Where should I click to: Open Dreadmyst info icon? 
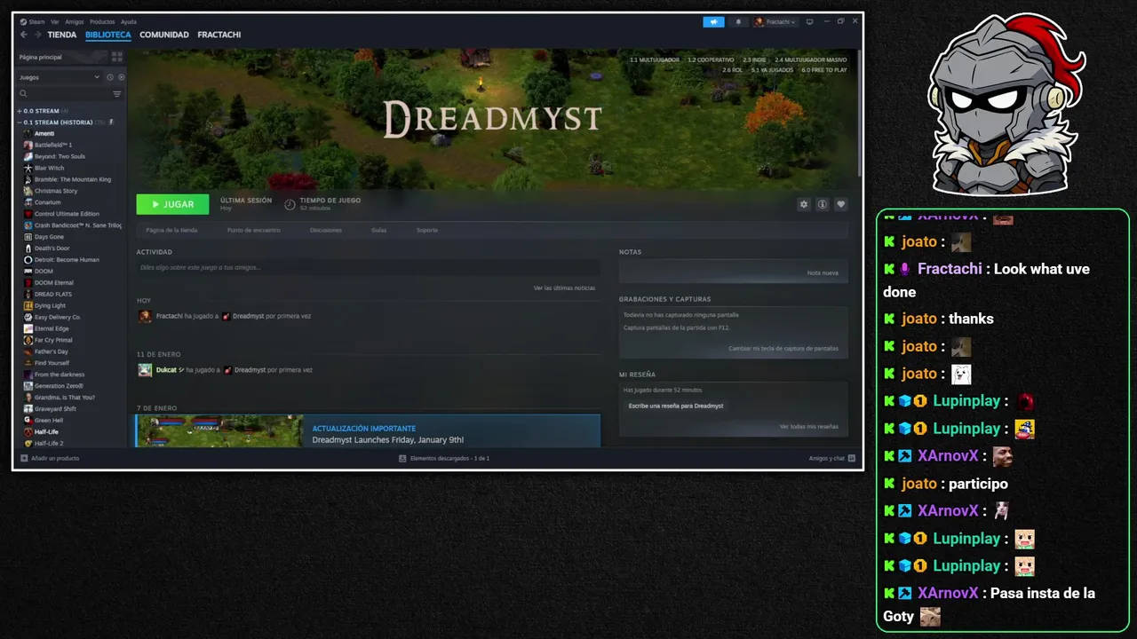pos(823,204)
